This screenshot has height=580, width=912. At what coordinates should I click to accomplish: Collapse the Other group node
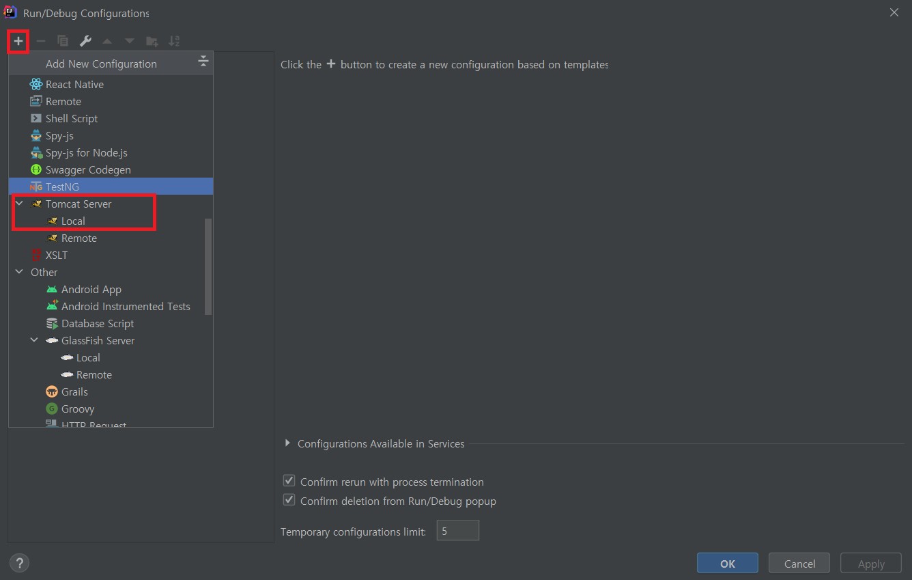[19, 272]
